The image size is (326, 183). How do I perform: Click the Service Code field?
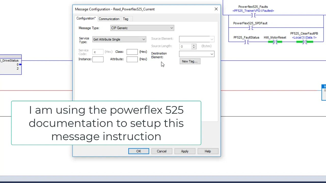[x=98, y=52]
